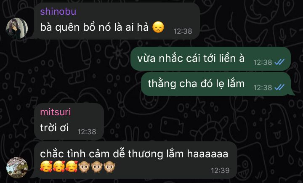Select sent message 'vừa nhắc cái tới liền à'
303x183 pixels.
click(191, 58)
